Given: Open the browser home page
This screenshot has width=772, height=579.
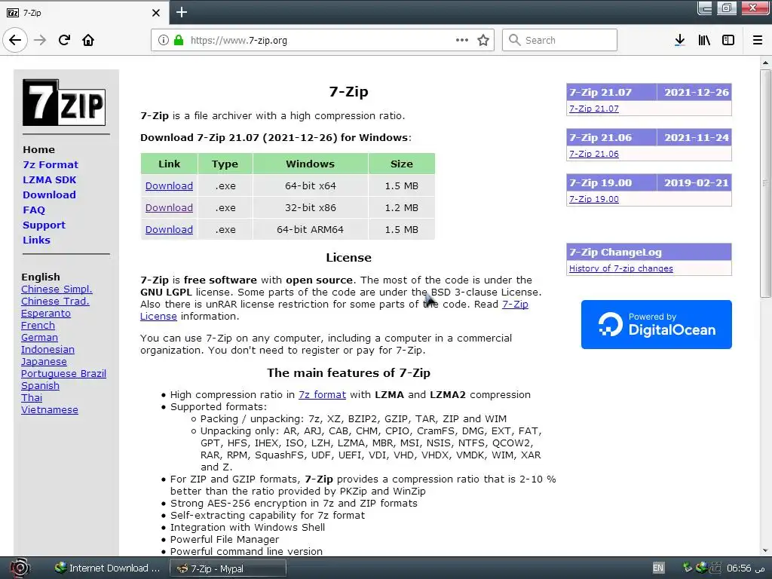Looking at the screenshot, I should (88, 40).
